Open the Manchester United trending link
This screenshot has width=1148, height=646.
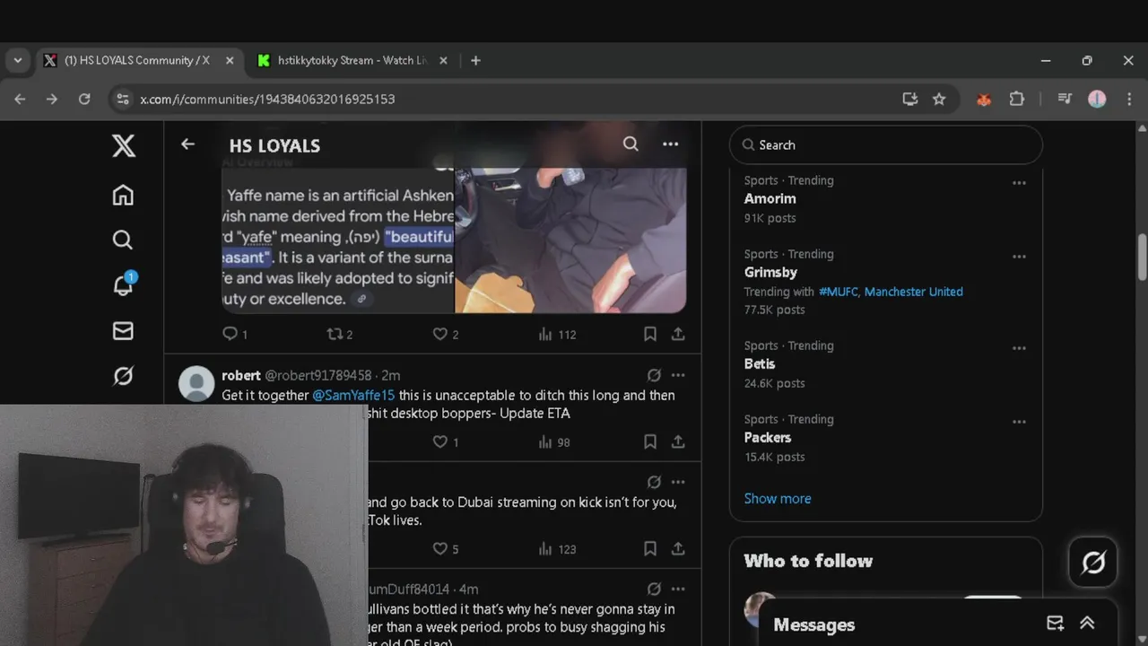[913, 292]
